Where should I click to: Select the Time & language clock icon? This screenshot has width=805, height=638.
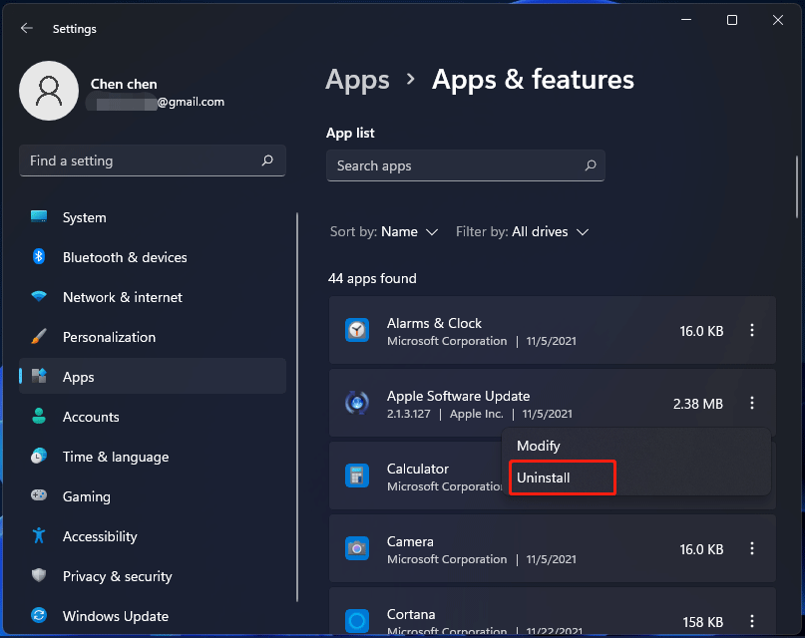(39, 456)
